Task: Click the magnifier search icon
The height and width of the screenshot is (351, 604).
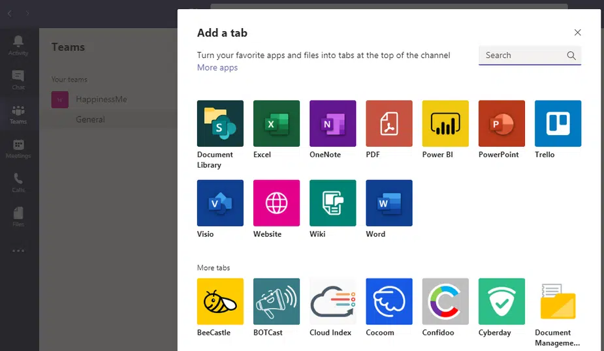Action: coord(571,55)
